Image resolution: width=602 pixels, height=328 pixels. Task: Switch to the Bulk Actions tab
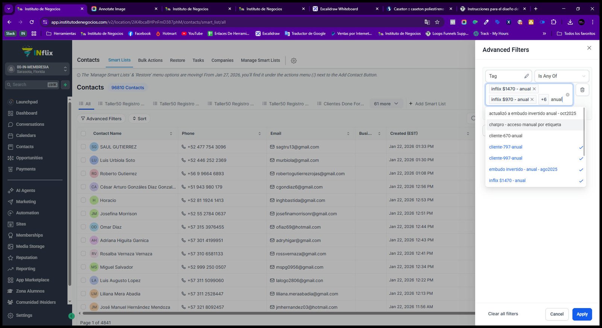coord(150,60)
